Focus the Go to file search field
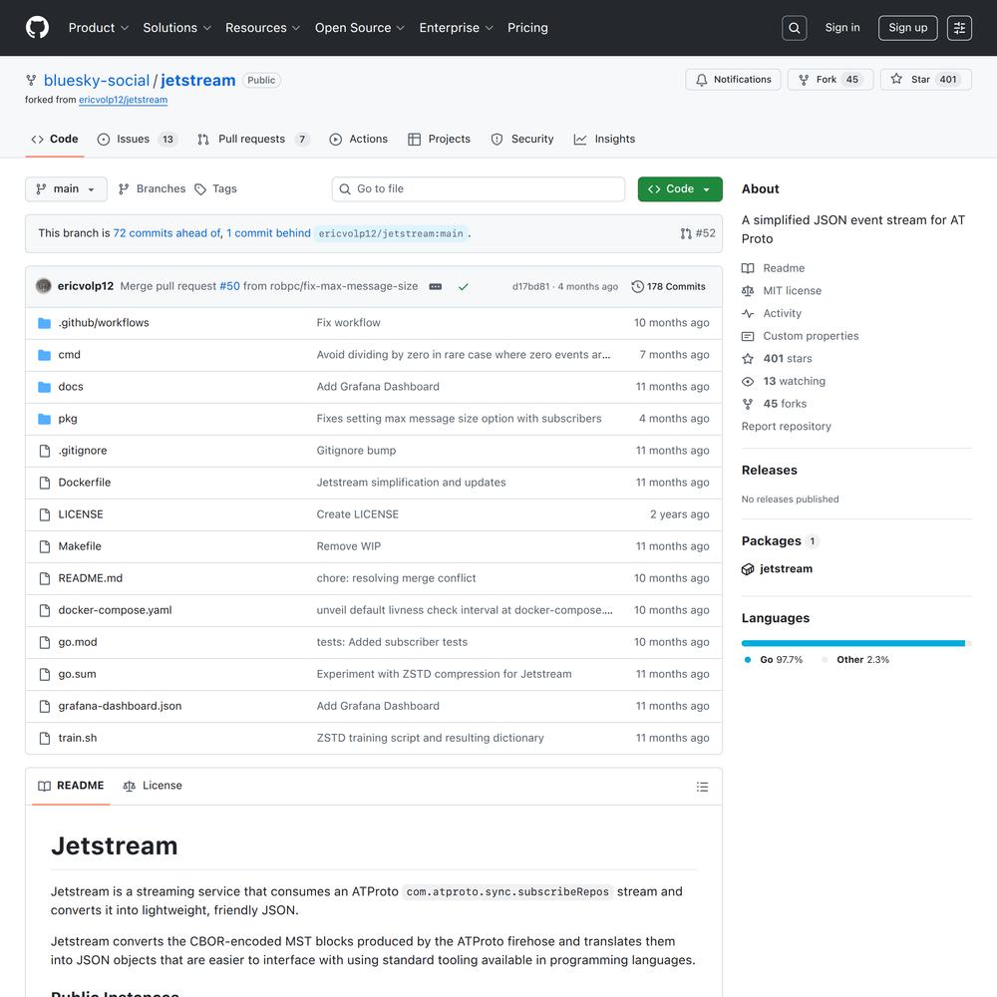The image size is (997, 997). click(x=479, y=188)
